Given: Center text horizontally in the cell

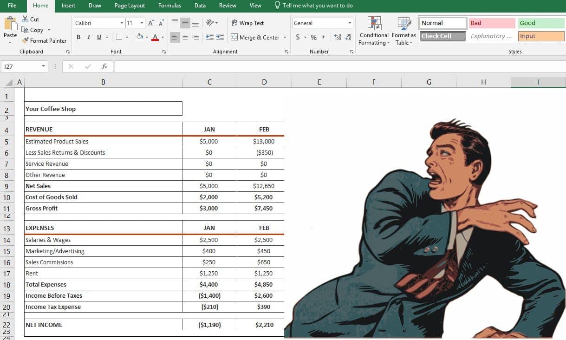Looking at the screenshot, I should click(x=185, y=37).
